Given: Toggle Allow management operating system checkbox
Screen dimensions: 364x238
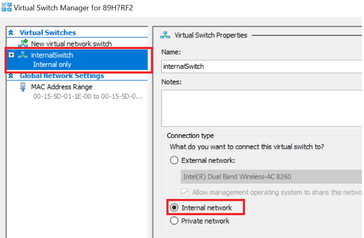Looking at the screenshot, I should 185,192.
